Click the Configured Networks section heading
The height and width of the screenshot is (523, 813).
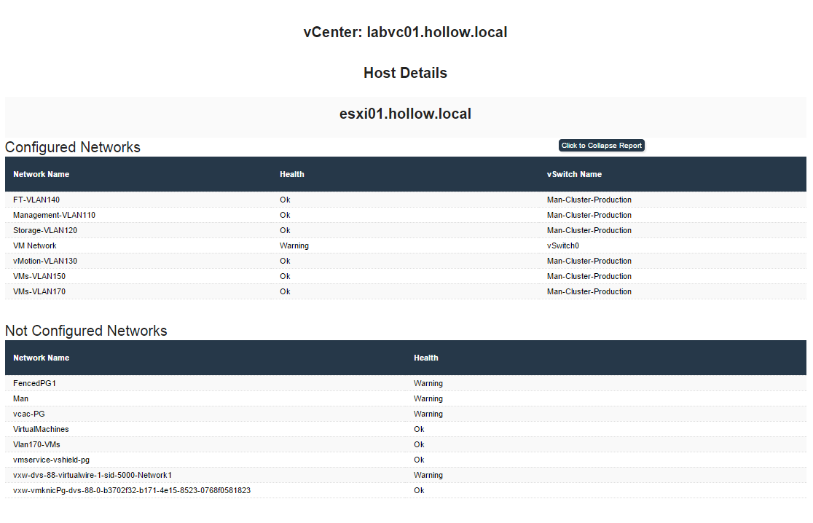coord(73,147)
